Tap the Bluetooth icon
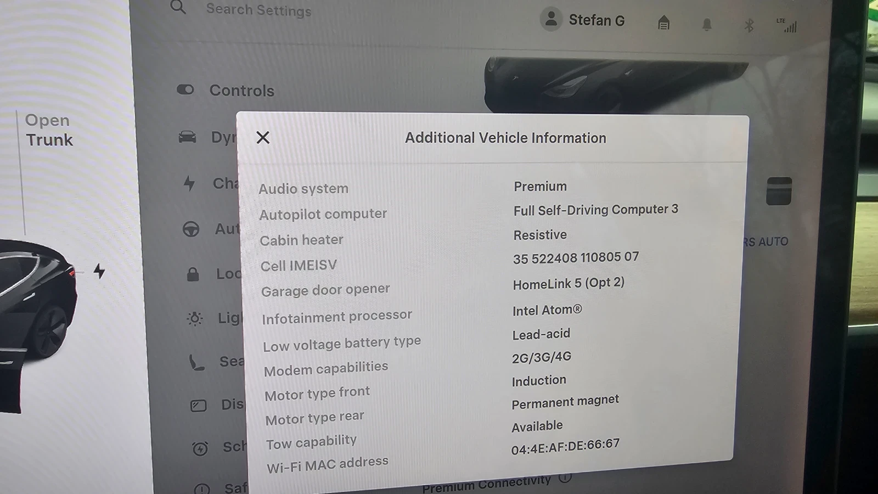Image resolution: width=878 pixels, height=494 pixels. tap(748, 24)
